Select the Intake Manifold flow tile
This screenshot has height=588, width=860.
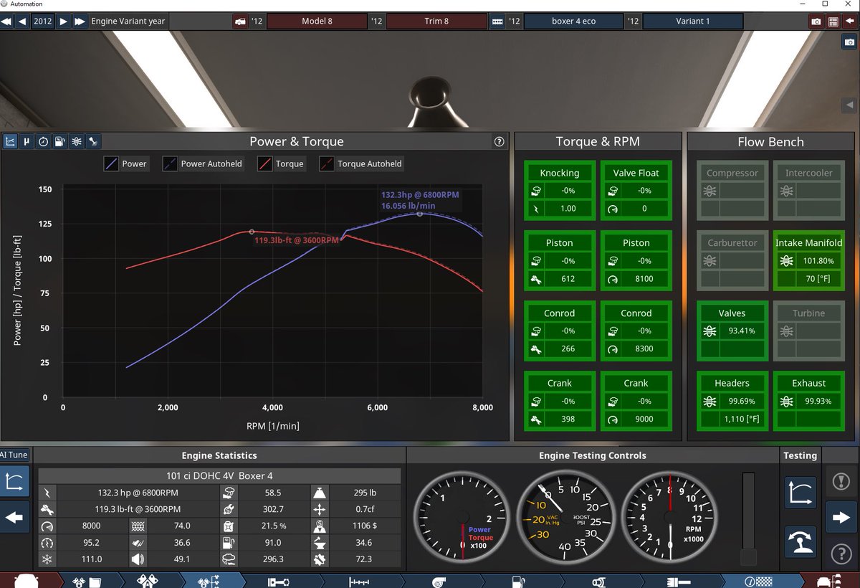coord(808,260)
